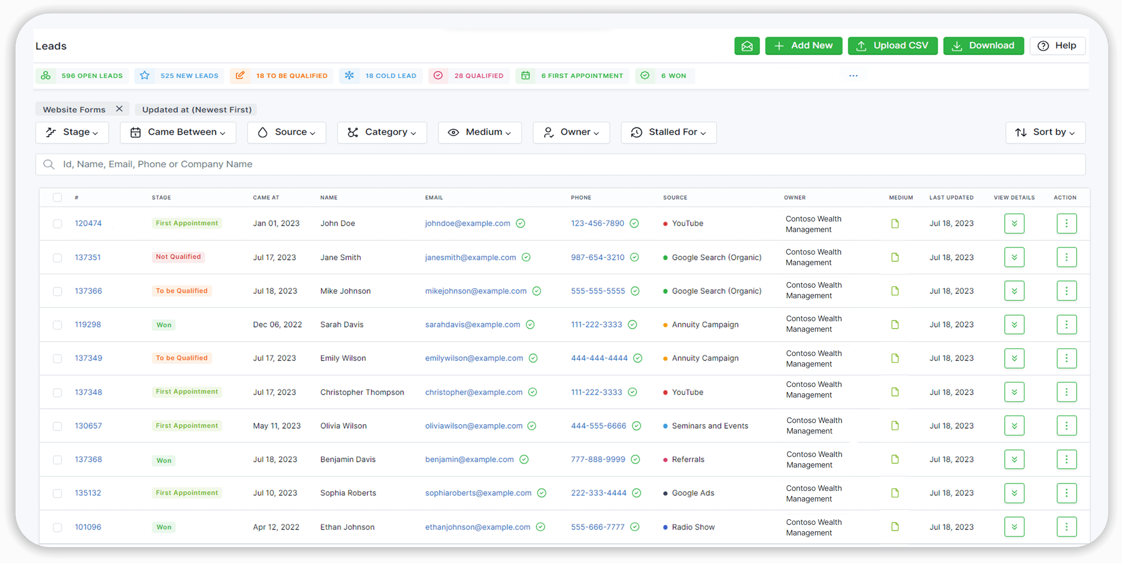
Task: Click the green mail inbox icon button
Action: (x=747, y=46)
